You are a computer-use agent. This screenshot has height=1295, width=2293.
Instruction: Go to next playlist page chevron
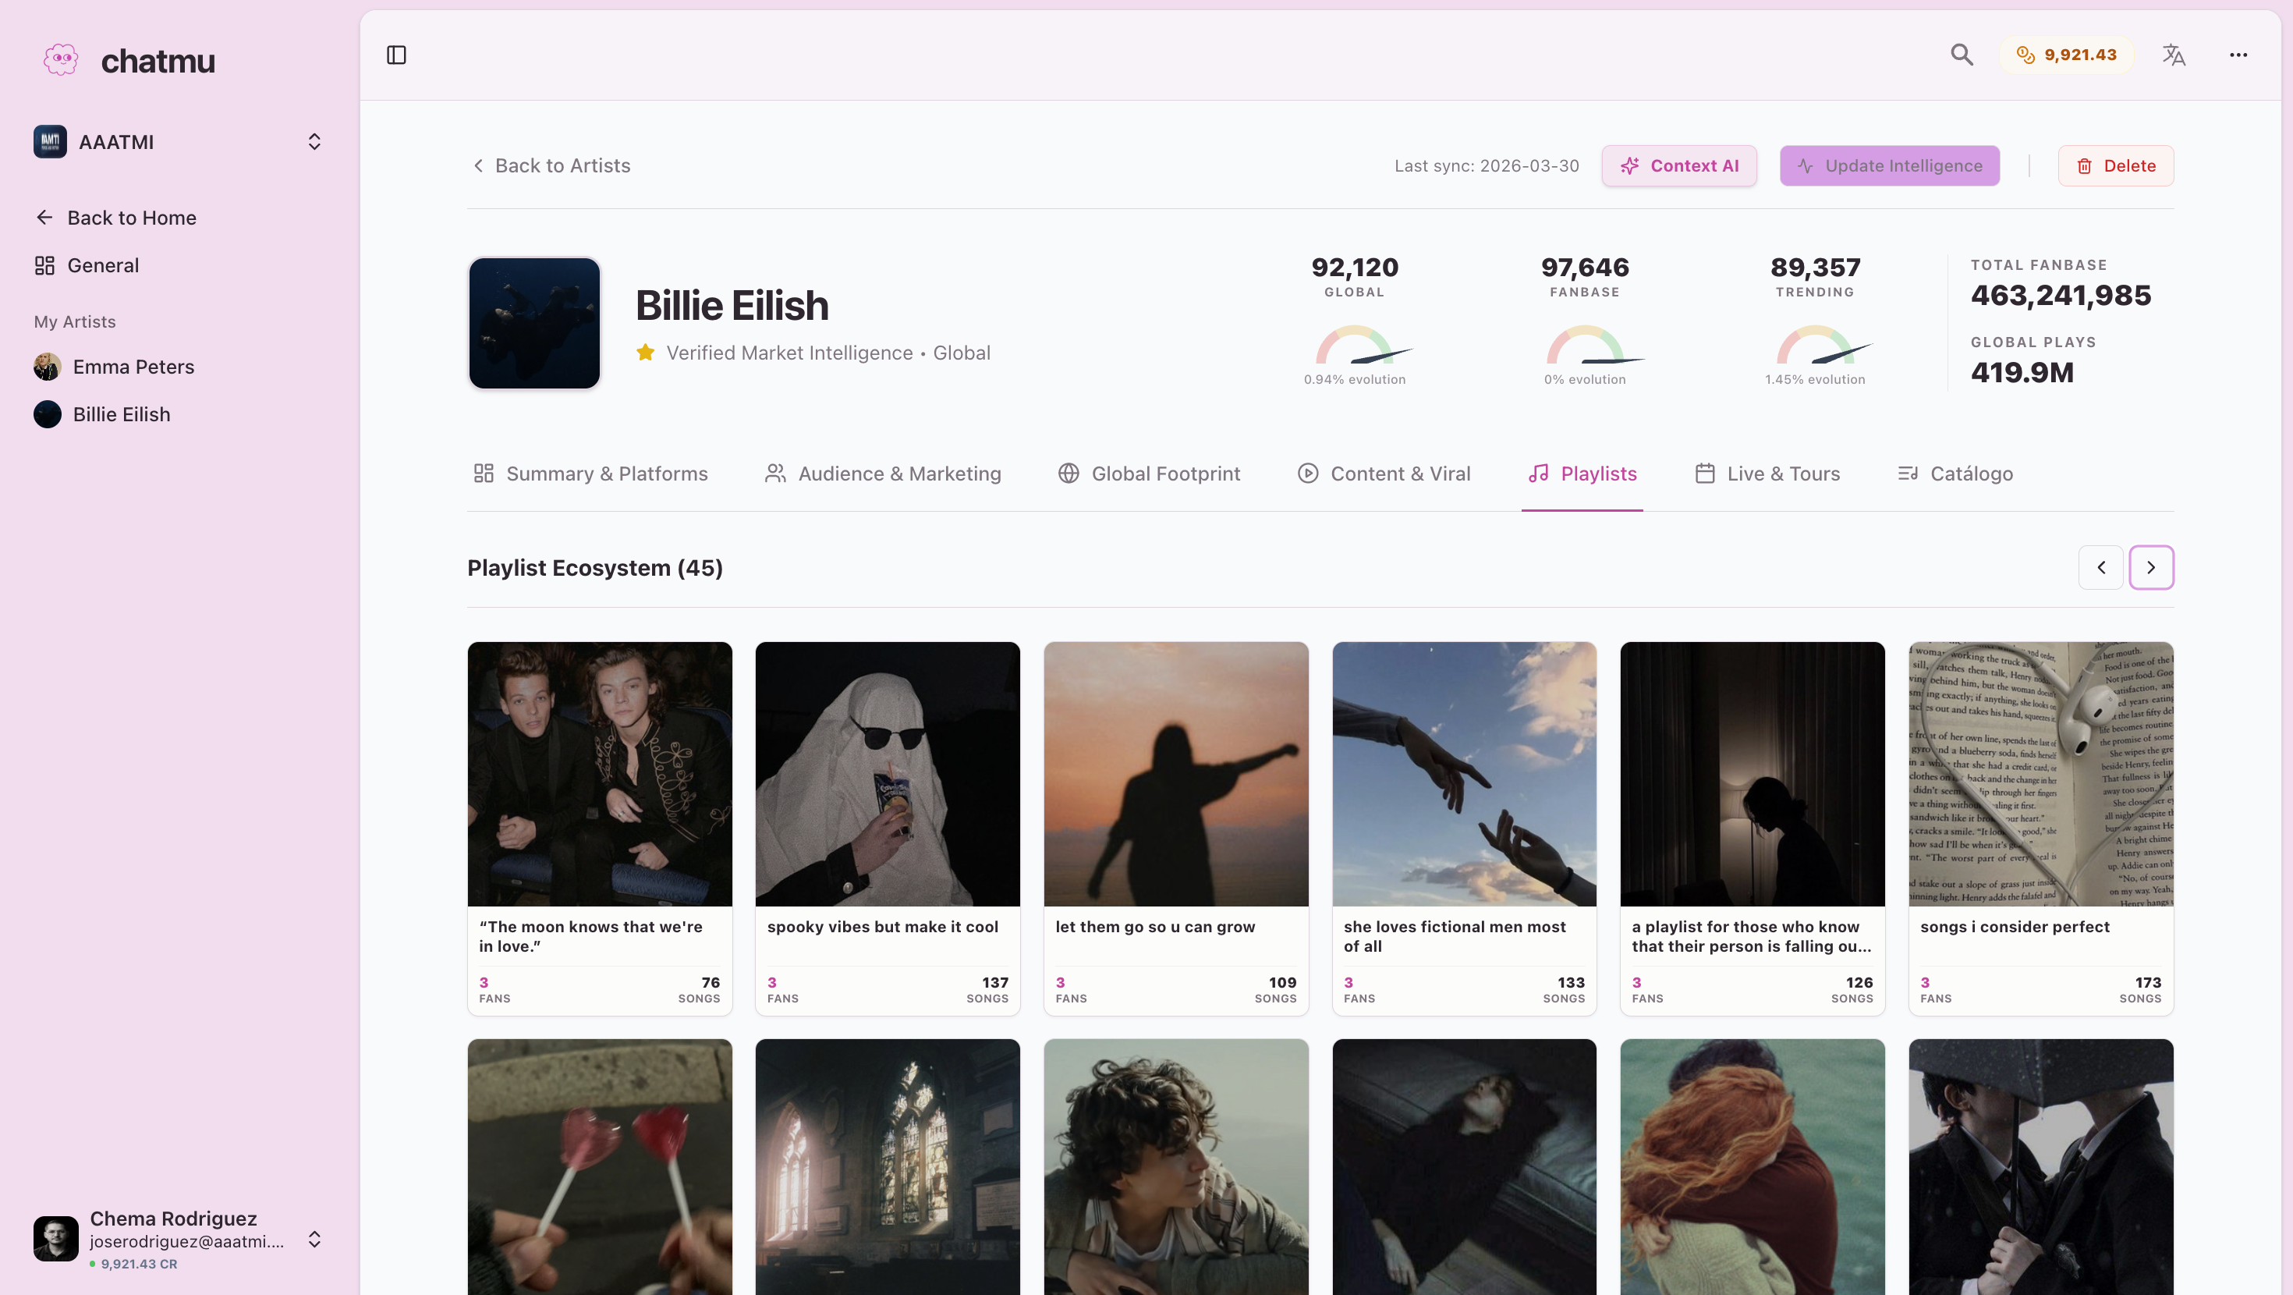click(x=2150, y=567)
